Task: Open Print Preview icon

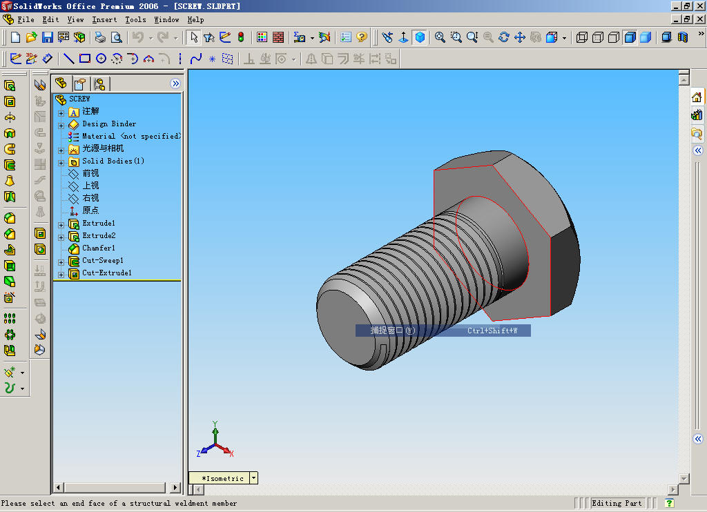Action: tap(116, 37)
